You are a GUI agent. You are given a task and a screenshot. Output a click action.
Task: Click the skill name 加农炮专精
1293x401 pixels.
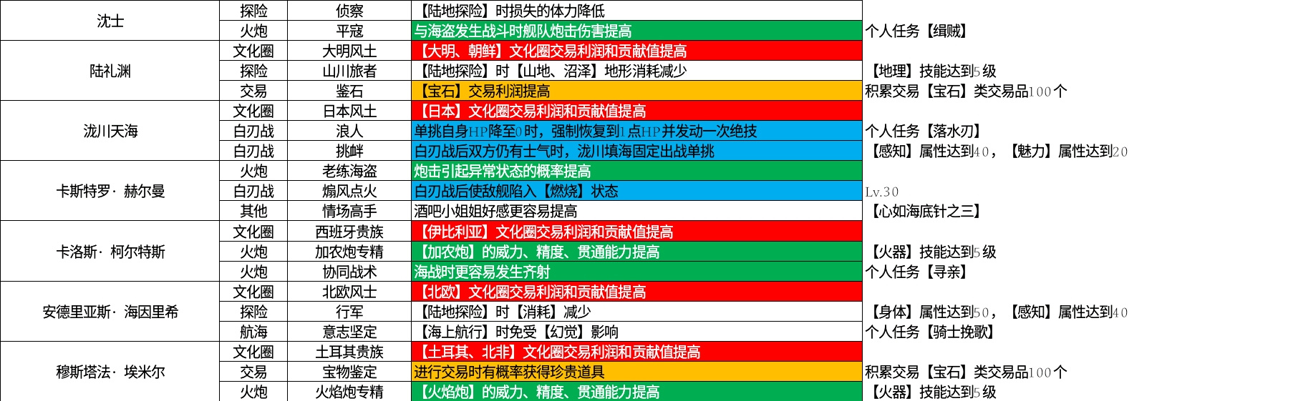(349, 252)
